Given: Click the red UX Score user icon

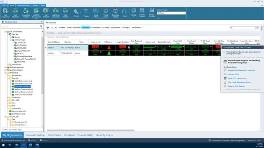Looking at the screenshot, I should tap(109, 48).
